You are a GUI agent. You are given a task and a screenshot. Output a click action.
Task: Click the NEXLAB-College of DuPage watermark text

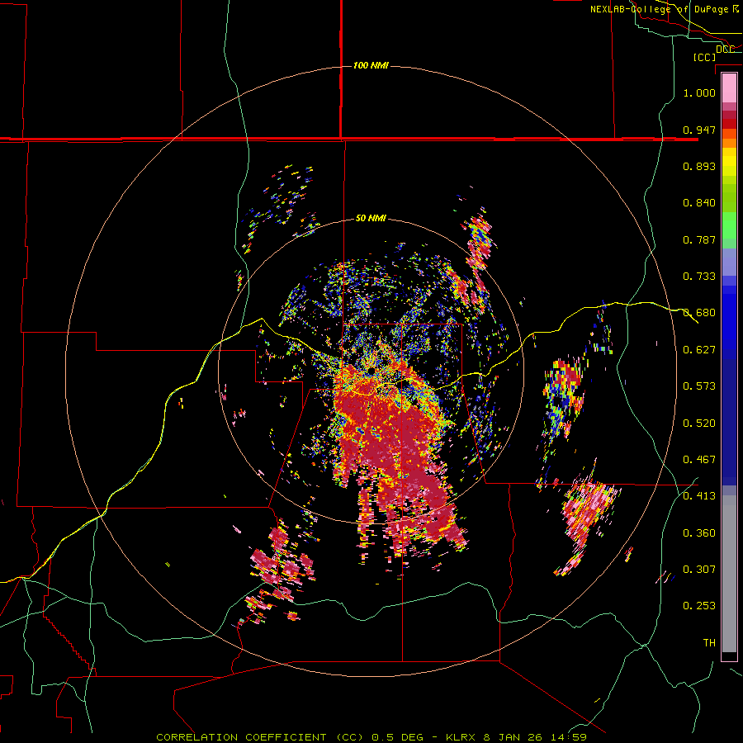[665, 9]
